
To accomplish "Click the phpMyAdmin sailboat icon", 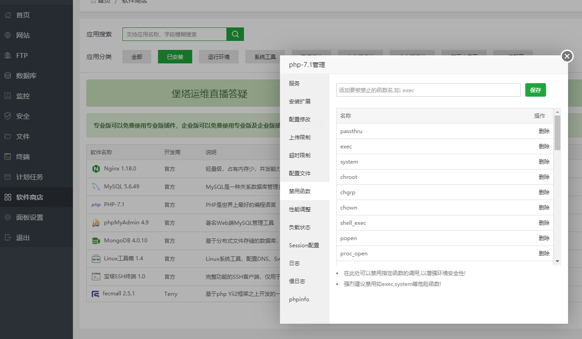I will (95, 222).
